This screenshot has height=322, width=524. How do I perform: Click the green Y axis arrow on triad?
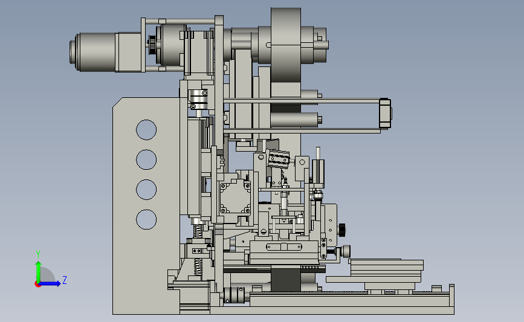tap(39, 271)
